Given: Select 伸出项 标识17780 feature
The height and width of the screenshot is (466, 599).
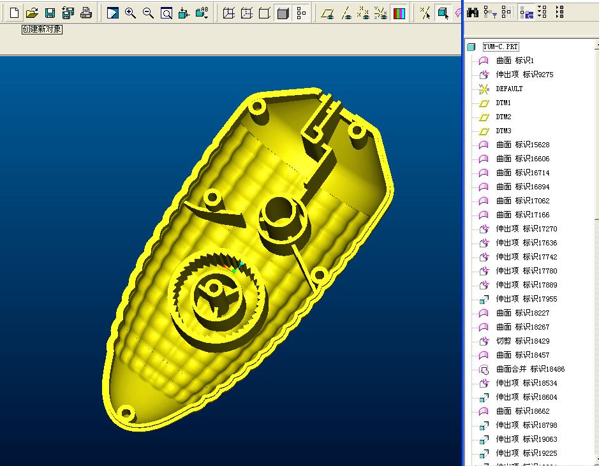Looking at the screenshot, I should click(x=526, y=271).
